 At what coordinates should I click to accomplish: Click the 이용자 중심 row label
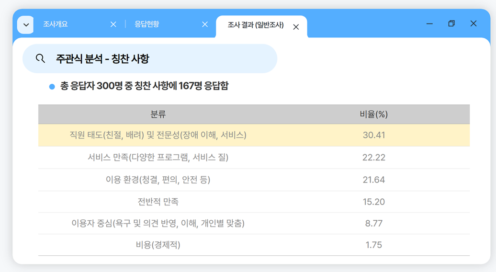pos(158,223)
